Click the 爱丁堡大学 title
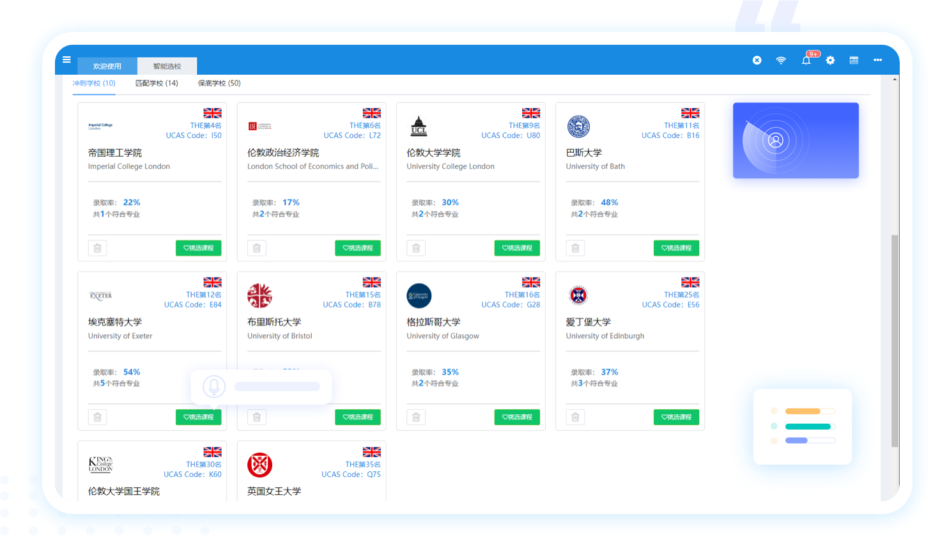The image size is (933, 537). pos(589,322)
